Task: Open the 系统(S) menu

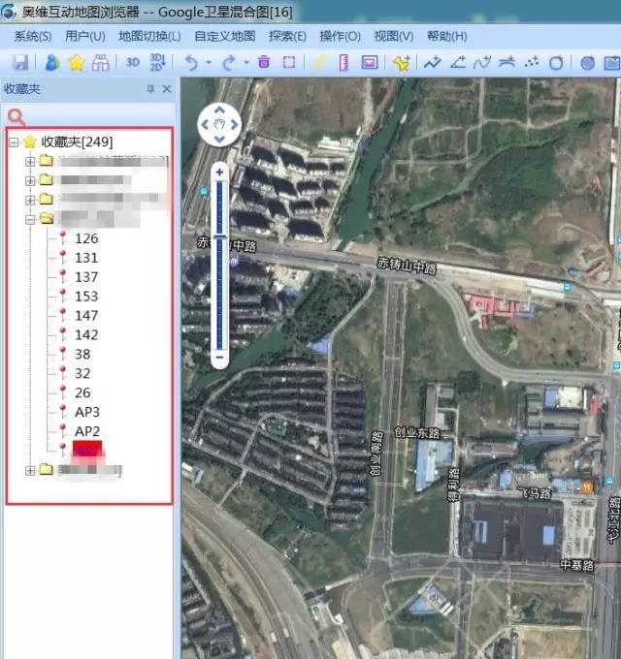Action: coord(33,36)
